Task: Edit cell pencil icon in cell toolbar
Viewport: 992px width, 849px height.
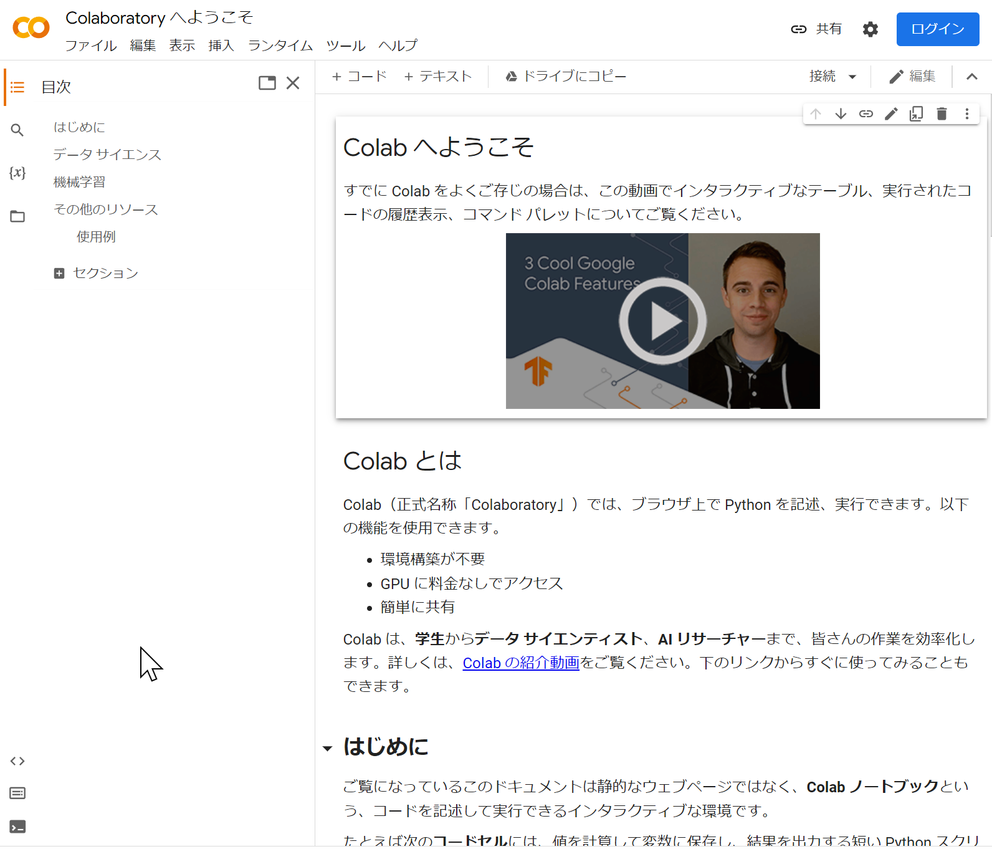Action: (891, 113)
